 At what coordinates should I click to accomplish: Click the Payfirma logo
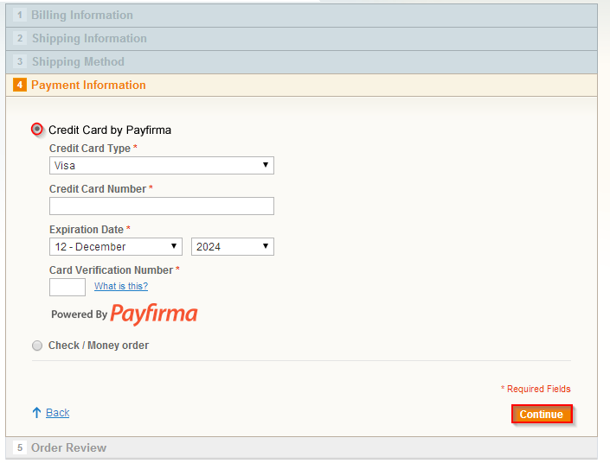154,314
